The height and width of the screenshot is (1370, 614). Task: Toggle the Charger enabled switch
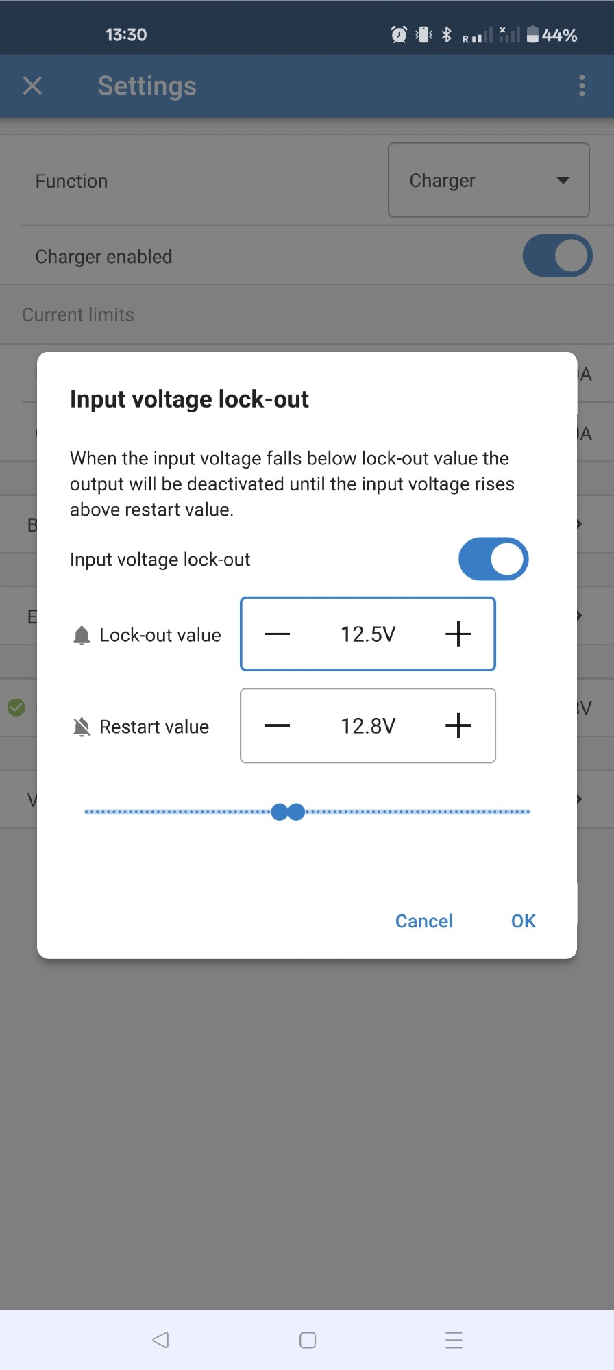tap(557, 256)
